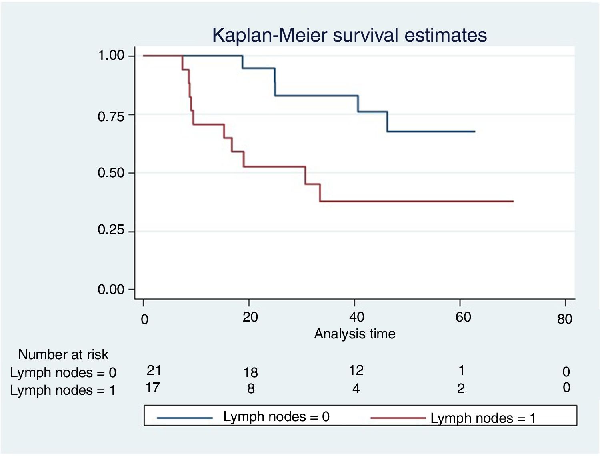
Task: Click the at-risk value 18
Action: tap(251, 373)
